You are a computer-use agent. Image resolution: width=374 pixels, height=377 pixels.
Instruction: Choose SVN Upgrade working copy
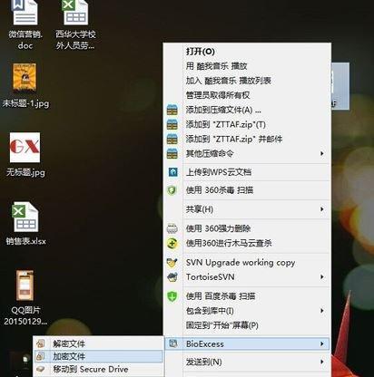pyautogui.click(x=241, y=263)
